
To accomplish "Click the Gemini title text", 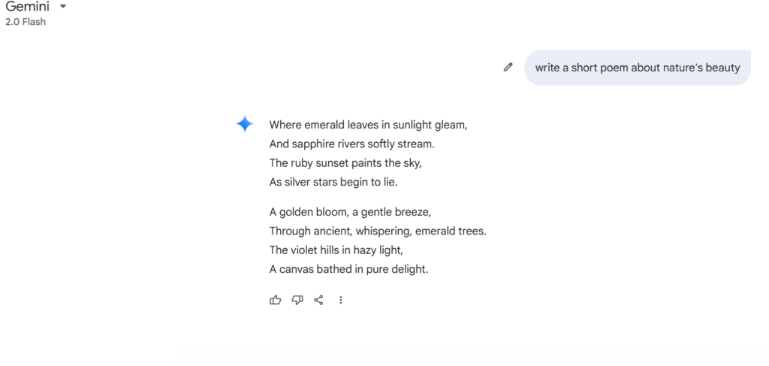I will click(x=28, y=6).
